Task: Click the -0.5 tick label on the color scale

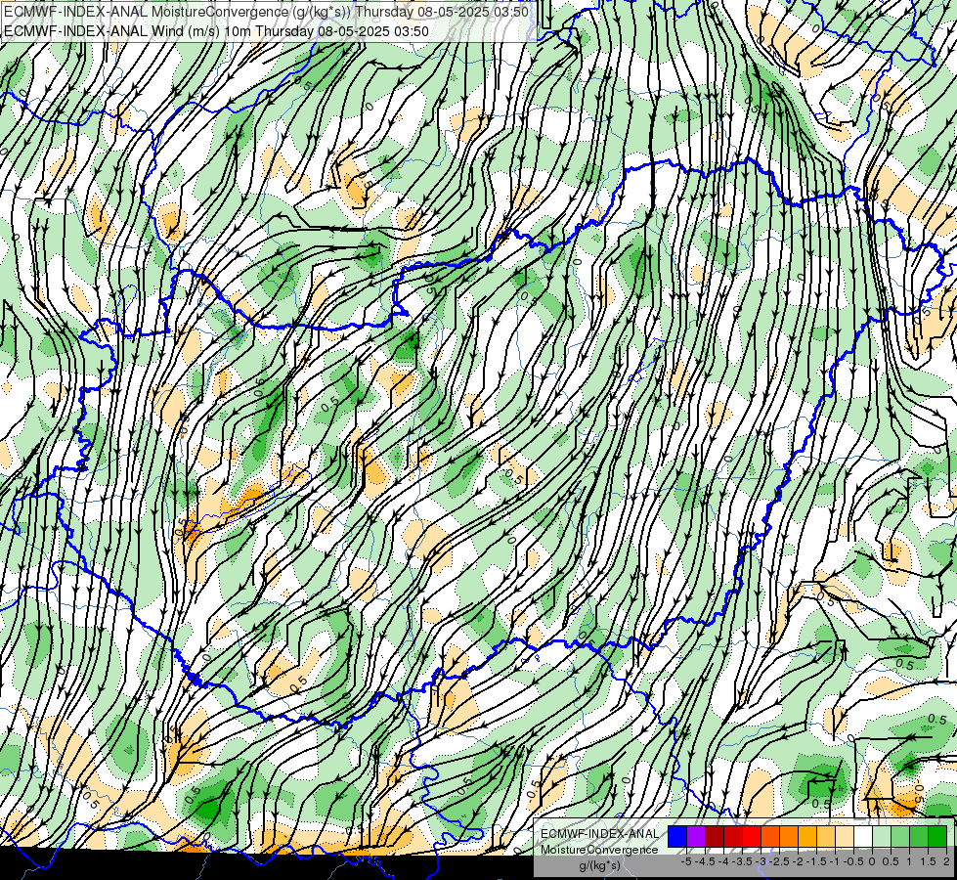Action: pyautogui.click(x=853, y=861)
